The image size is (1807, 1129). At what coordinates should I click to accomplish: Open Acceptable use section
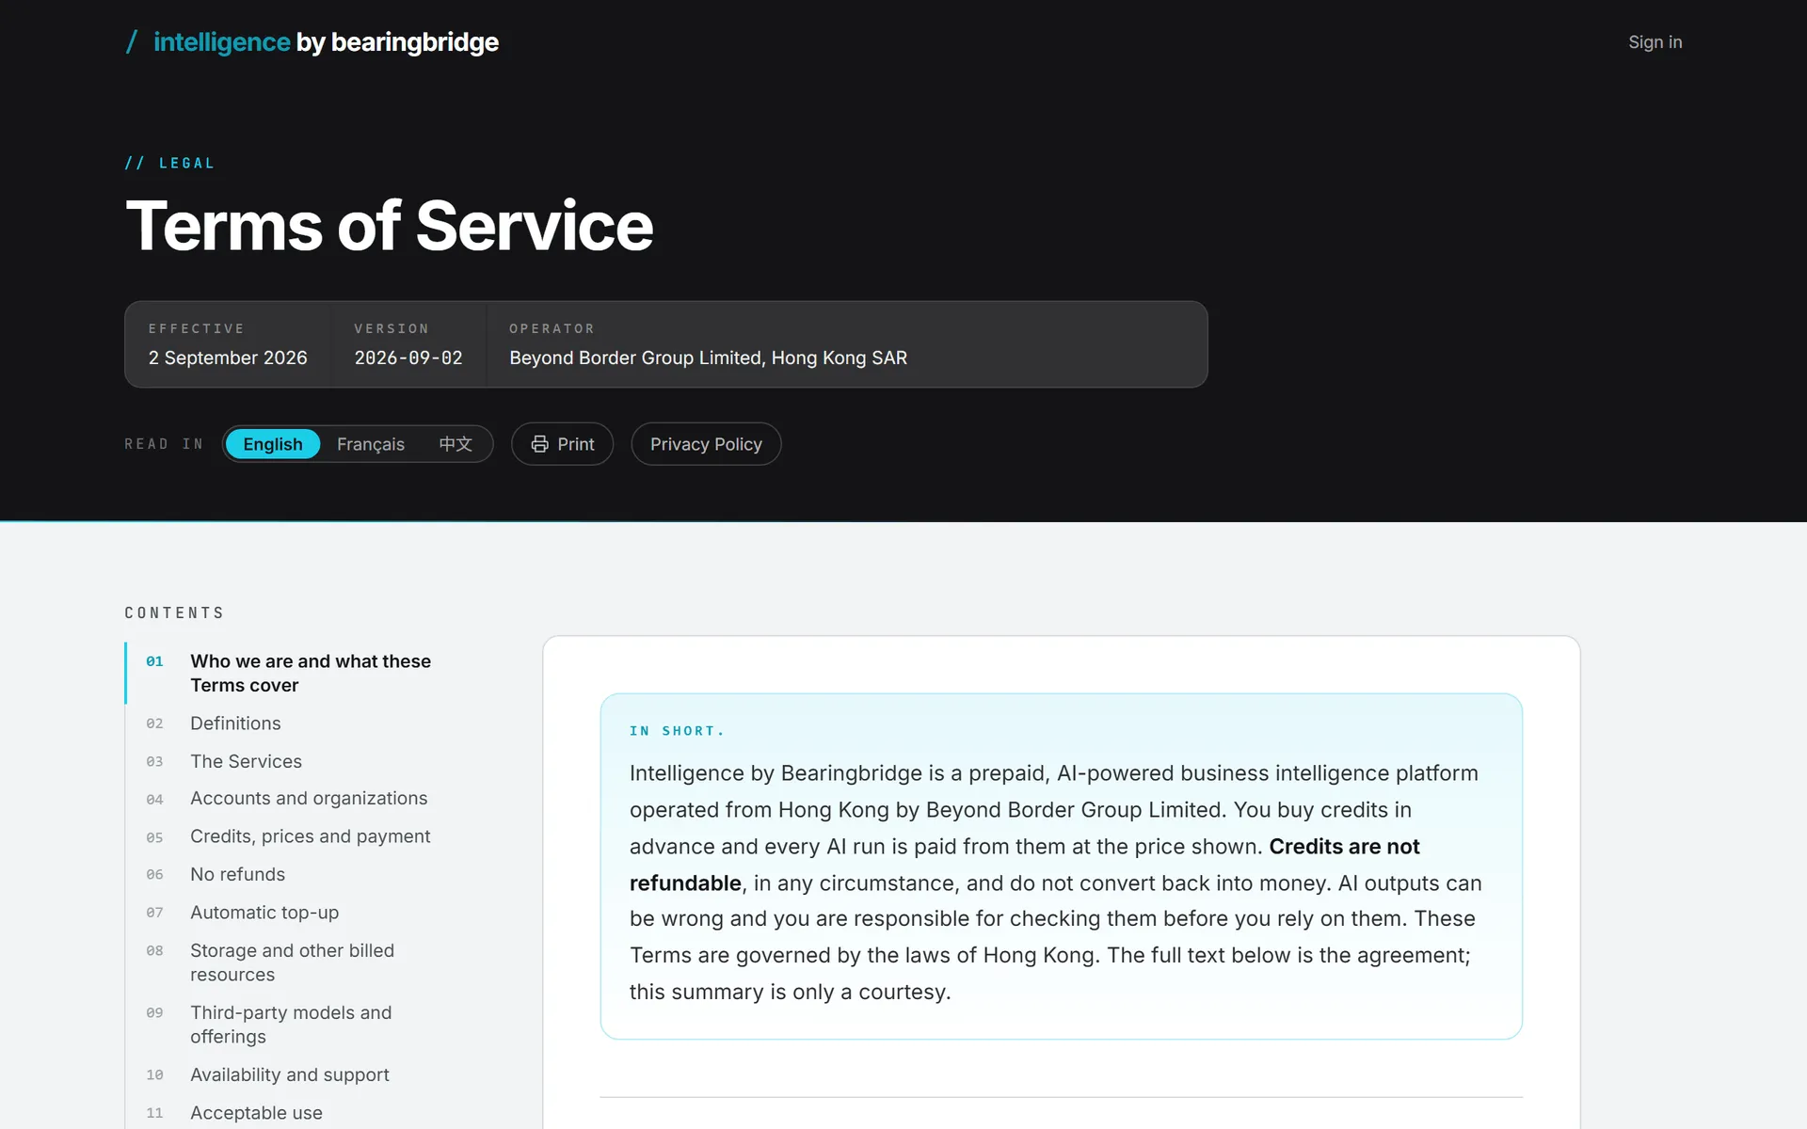click(x=256, y=1113)
